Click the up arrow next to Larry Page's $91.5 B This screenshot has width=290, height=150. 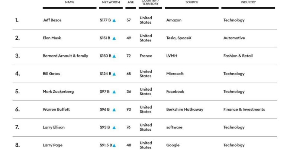[114, 146]
